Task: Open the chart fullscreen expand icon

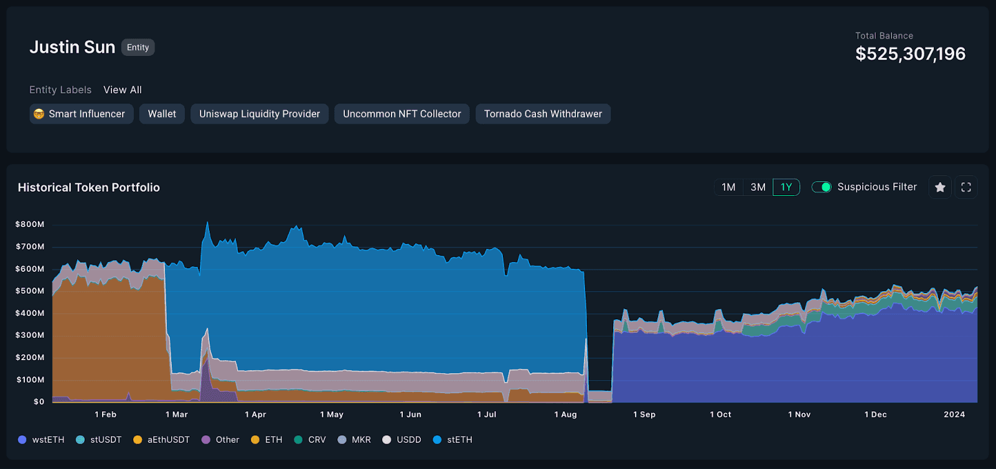Action: 966,187
